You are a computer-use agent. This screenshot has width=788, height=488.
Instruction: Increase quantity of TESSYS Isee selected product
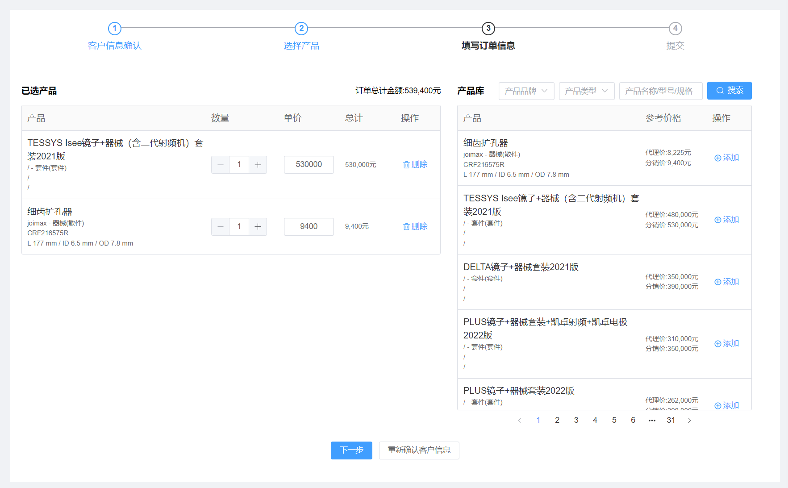pyautogui.click(x=258, y=165)
